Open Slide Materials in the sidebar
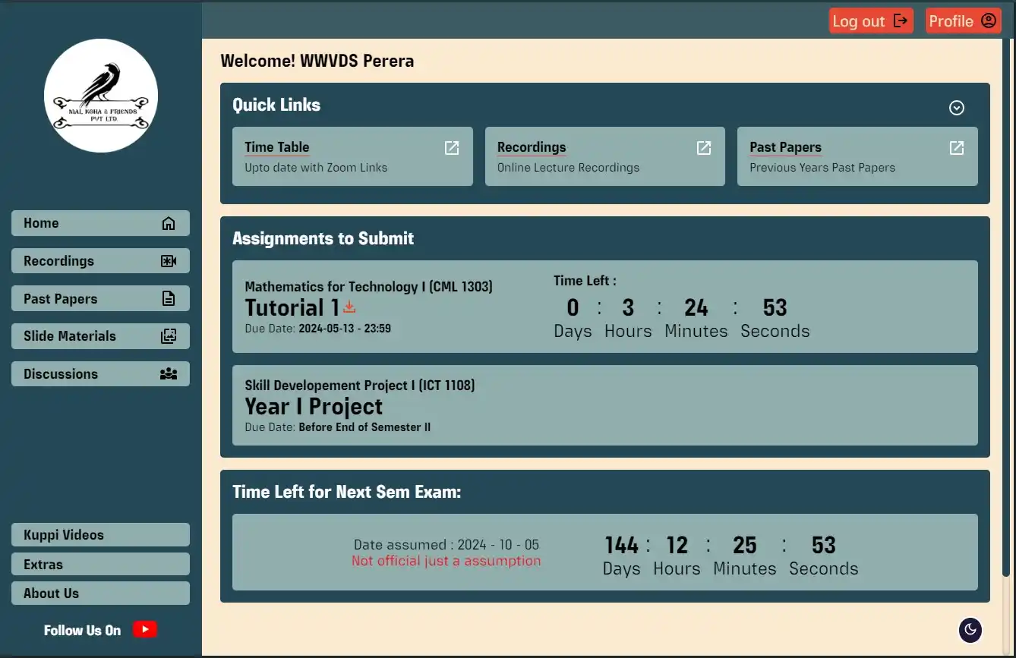The image size is (1016, 658). coord(100,336)
